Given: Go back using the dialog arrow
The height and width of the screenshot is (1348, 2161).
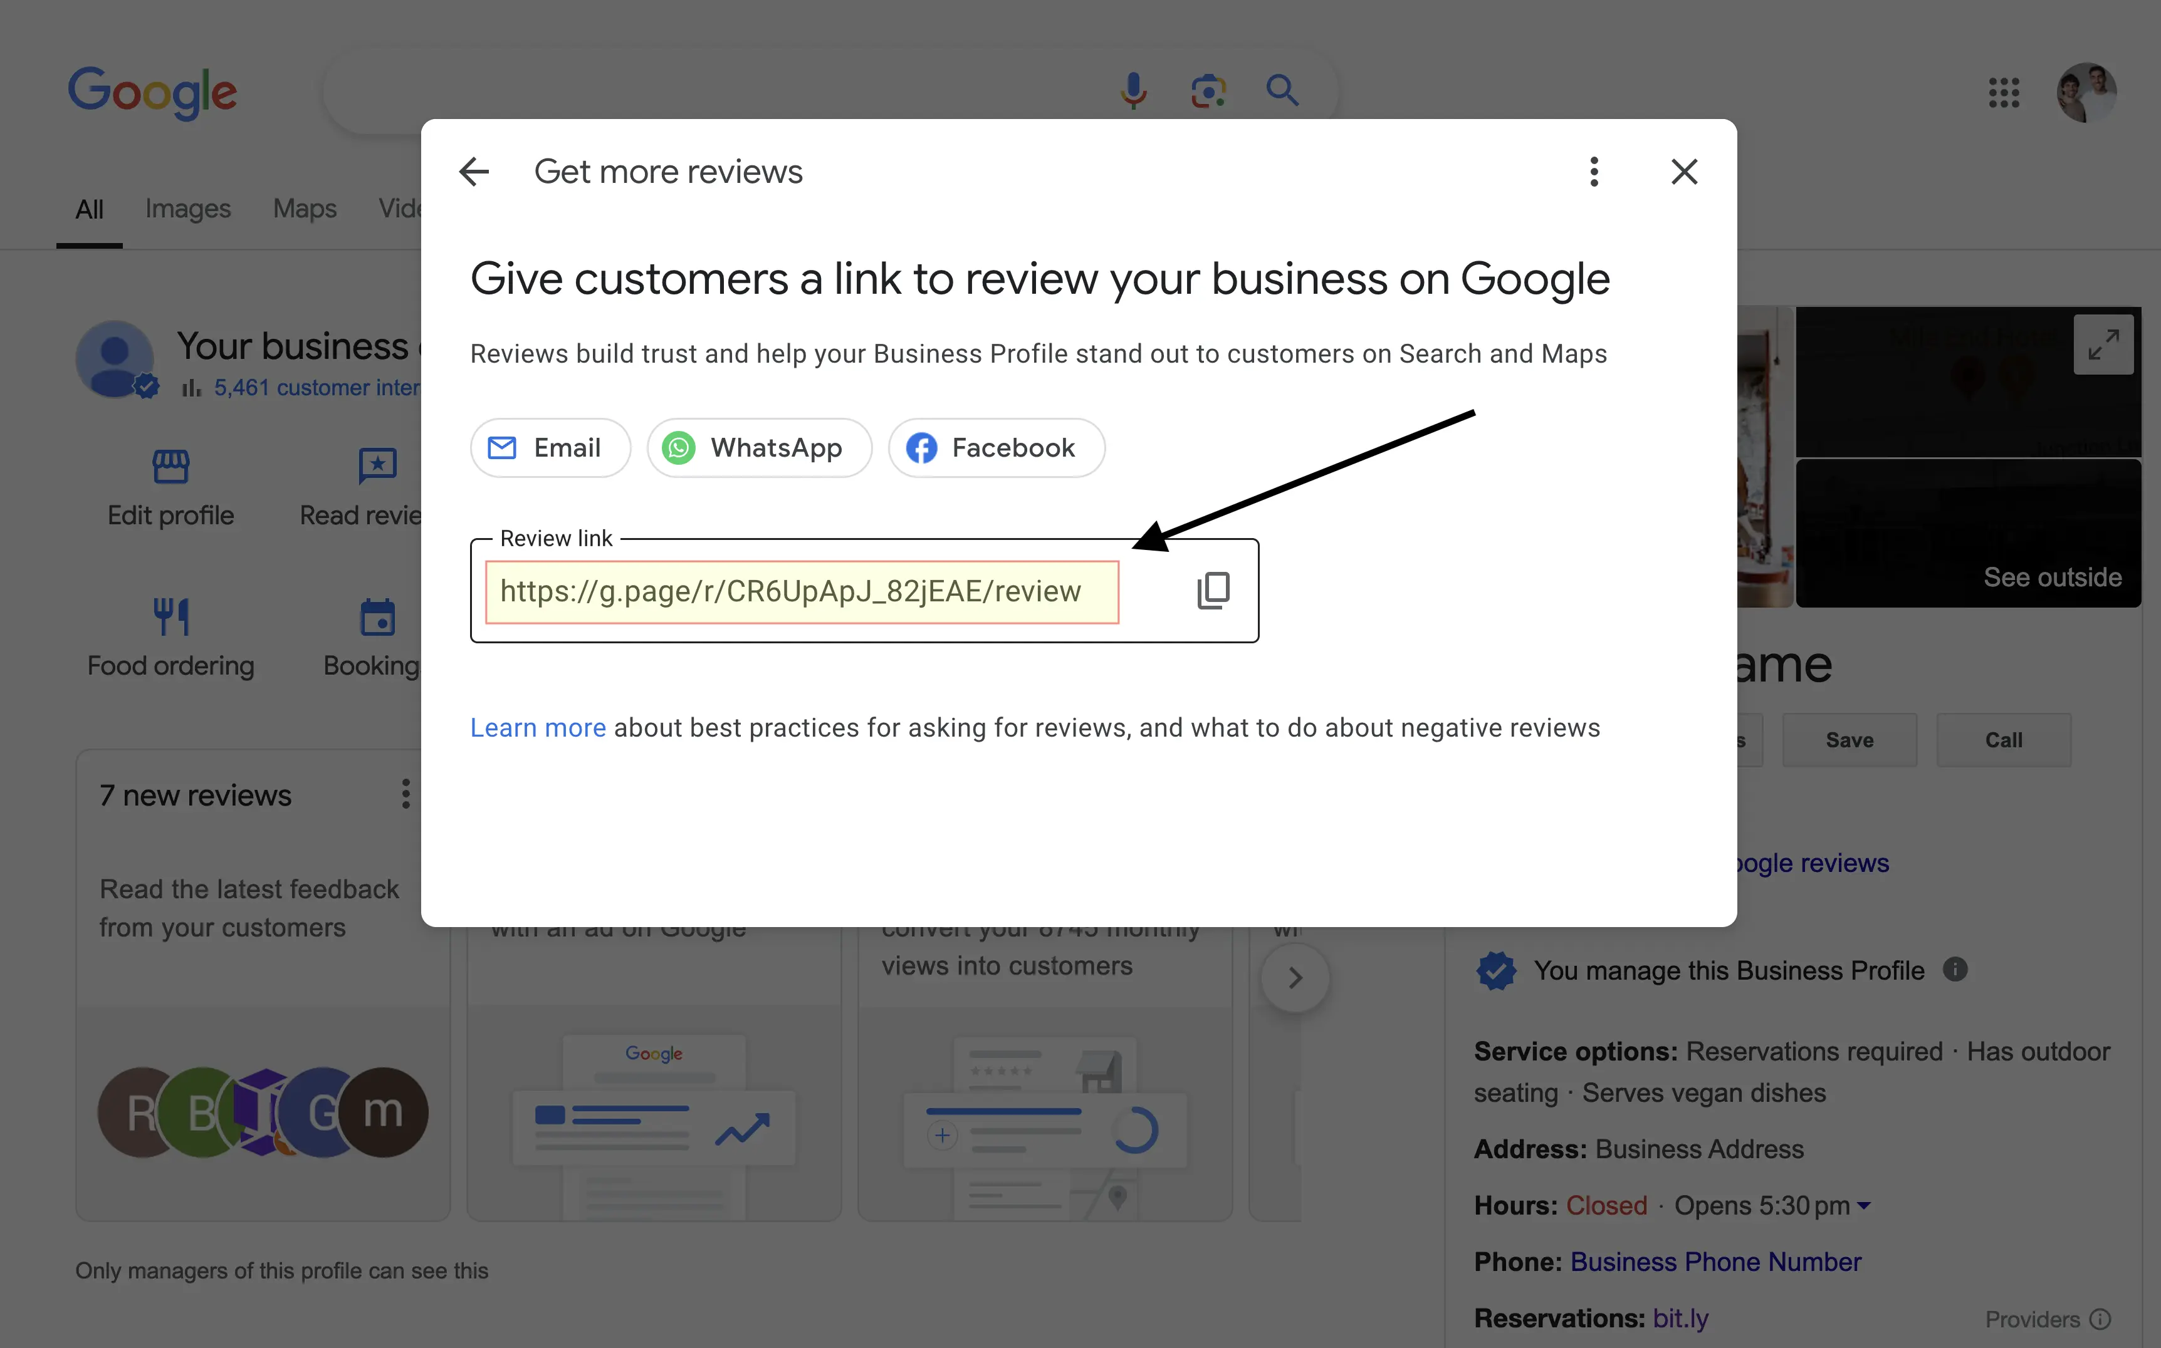Looking at the screenshot, I should (x=474, y=171).
